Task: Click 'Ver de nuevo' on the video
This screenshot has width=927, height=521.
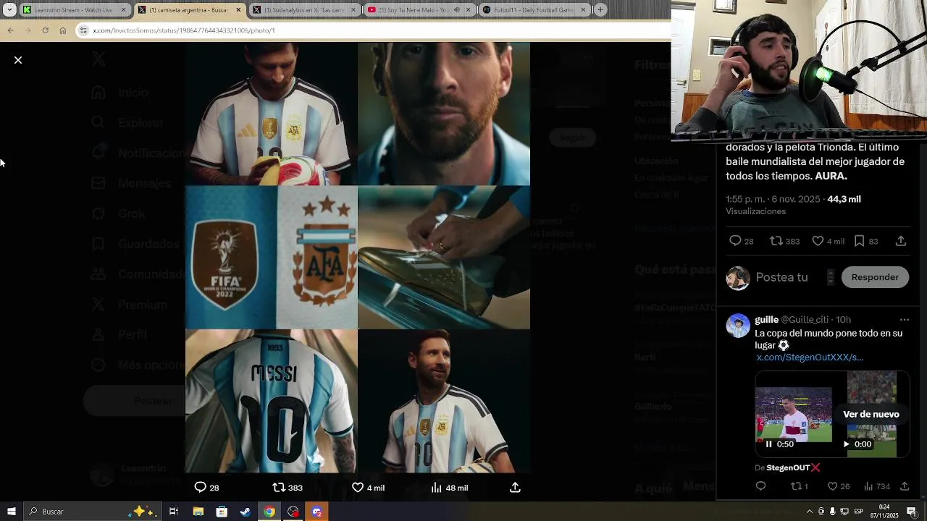Action: click(871, 414)
